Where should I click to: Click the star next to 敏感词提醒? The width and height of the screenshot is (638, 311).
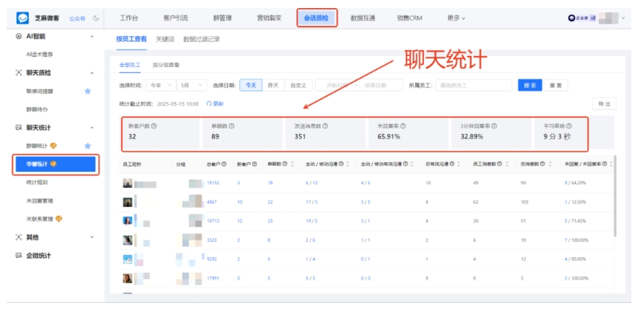tap(87, 91)
